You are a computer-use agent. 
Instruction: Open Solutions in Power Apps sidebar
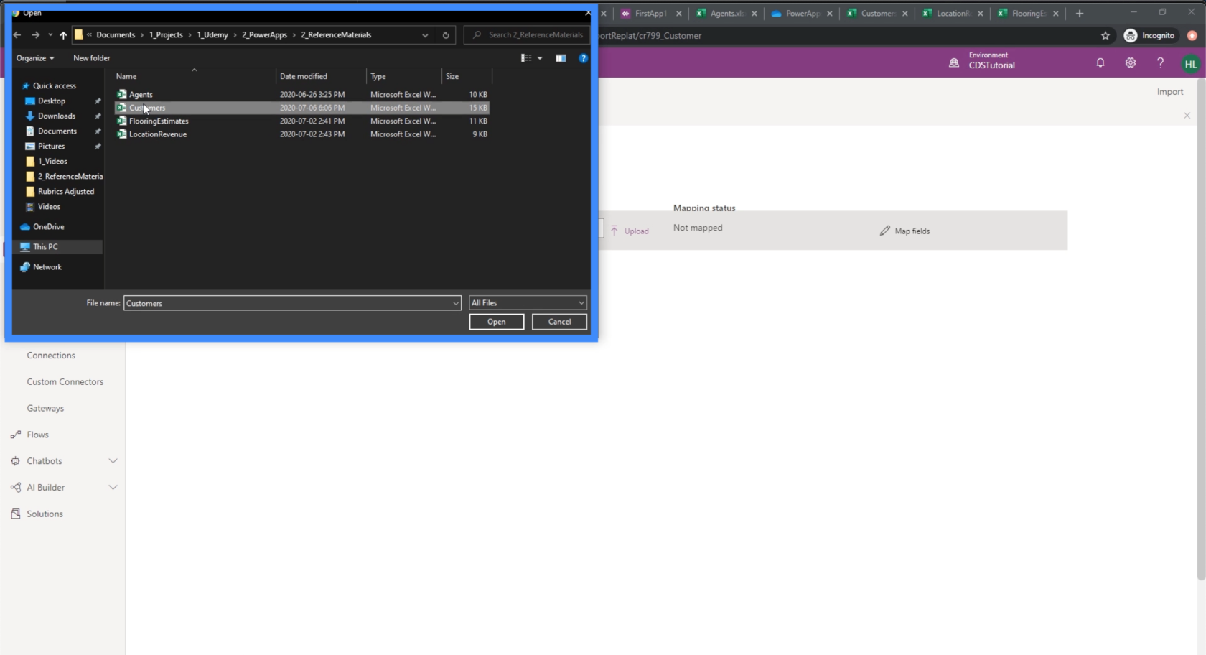[45, 514]
